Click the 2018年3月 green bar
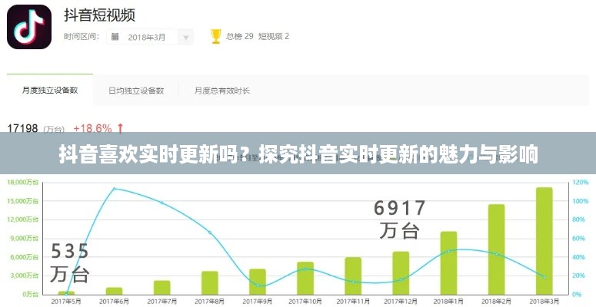This screenshot has width=596, height=307. (544, 241)
